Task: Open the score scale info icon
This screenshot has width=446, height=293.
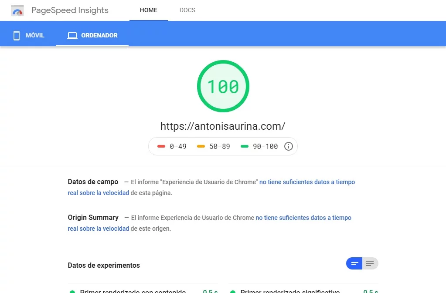Action: click(x=289, y=146)
